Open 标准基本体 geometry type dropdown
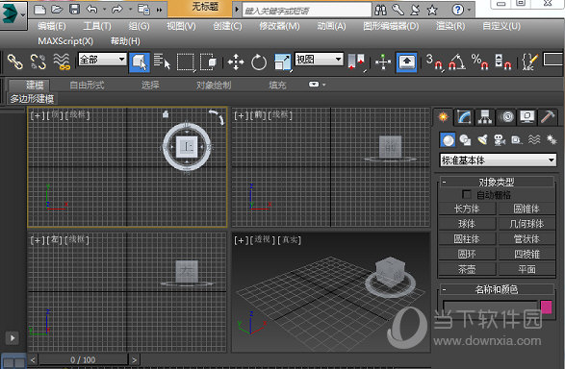 pos(498,160)
